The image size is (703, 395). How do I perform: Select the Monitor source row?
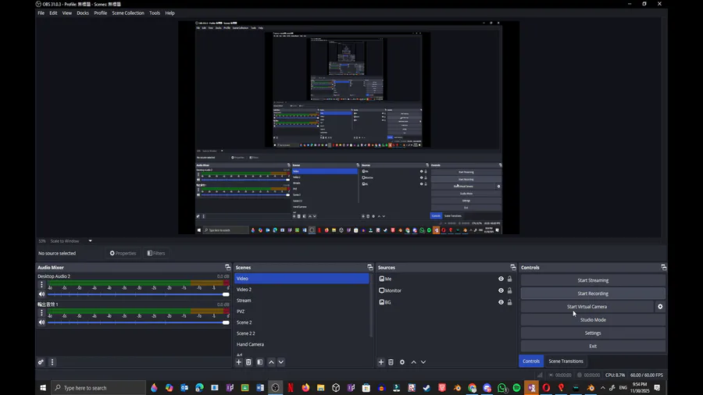point(447,290)
